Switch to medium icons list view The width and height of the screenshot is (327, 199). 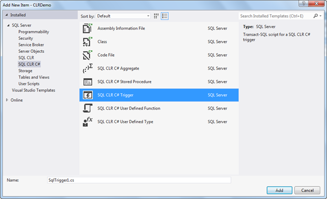[x=165, y=16]
